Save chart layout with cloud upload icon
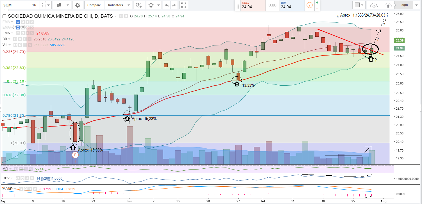Screen dimensions: 422x204 (388, 5)
